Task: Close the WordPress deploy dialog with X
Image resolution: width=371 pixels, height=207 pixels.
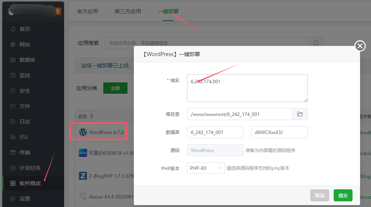Action: (x=360, y=46)
